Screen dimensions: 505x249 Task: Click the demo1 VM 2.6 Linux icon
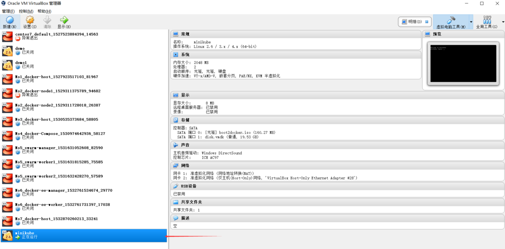click(x=7, y=65)
